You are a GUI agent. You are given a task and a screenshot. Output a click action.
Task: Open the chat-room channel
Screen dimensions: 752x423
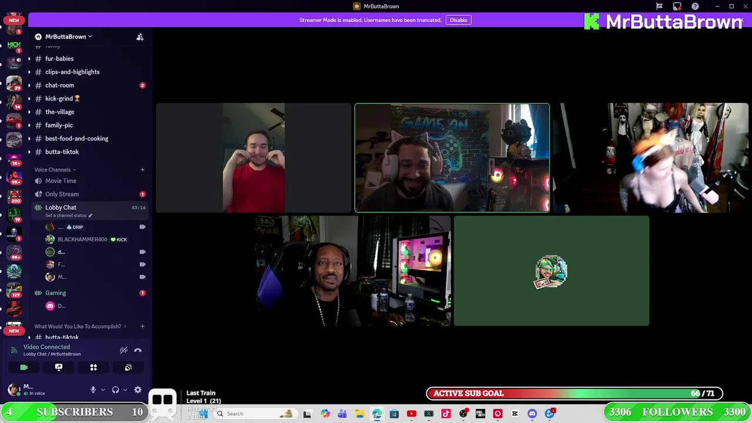click(59, 85)
